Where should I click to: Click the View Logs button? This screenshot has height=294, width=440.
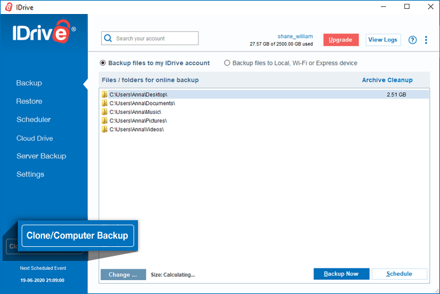point(383,39)
